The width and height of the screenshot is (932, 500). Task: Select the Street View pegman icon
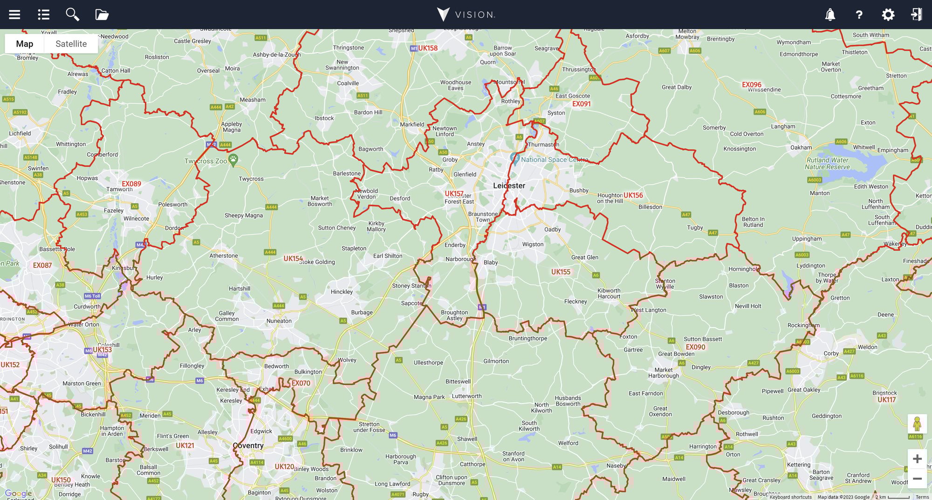(x=917, y=424)
